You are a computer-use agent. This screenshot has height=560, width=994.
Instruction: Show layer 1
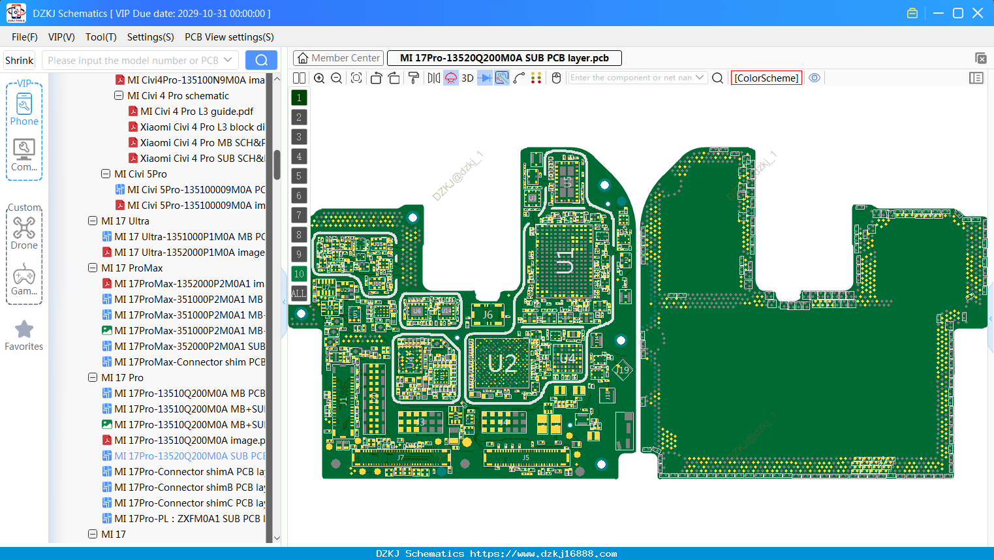pyautogui.click(x=299, y=97)
